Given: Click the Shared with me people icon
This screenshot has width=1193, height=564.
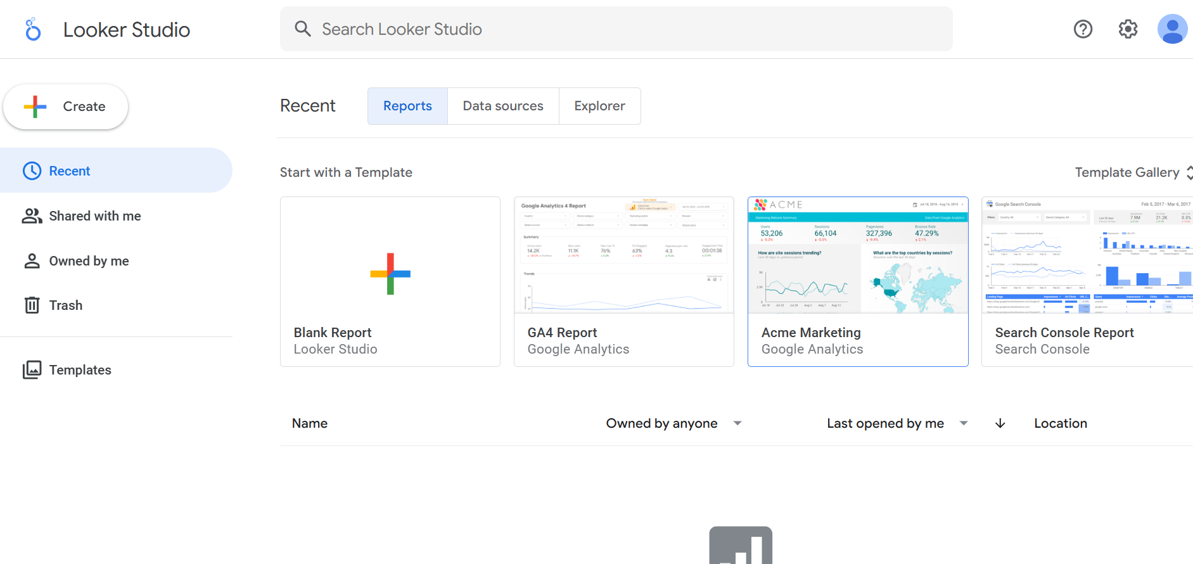Looking at the screenshot, I should point(32,216).
